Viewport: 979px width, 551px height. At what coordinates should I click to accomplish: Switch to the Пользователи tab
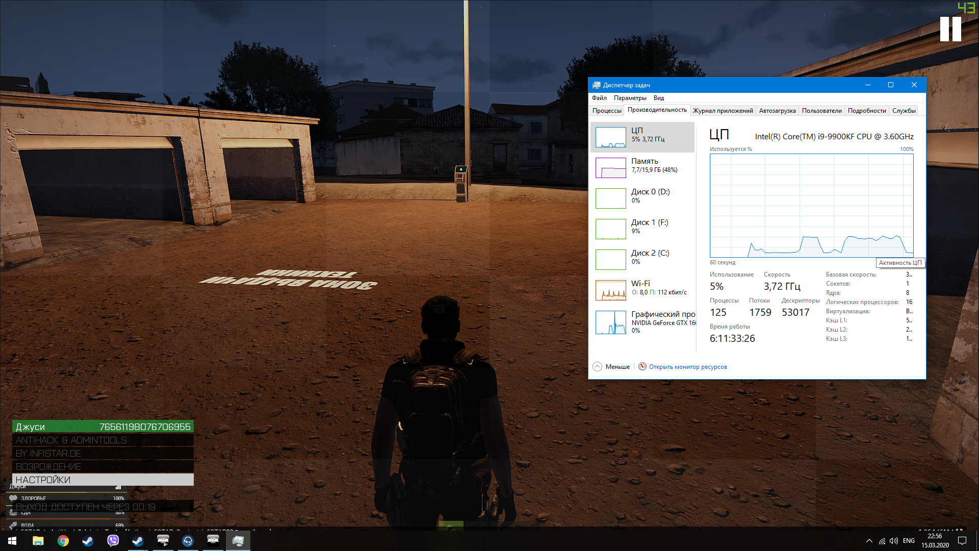(821, 111)
